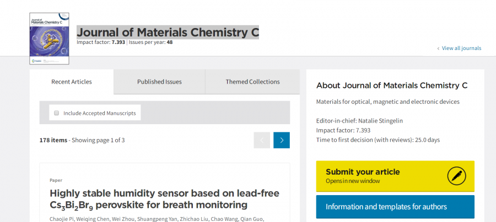This screenshot has width=496, height=222.
Task: Open the humidity sensor perovskite article title
Action: pyautogui.click(x=164, y=199)
